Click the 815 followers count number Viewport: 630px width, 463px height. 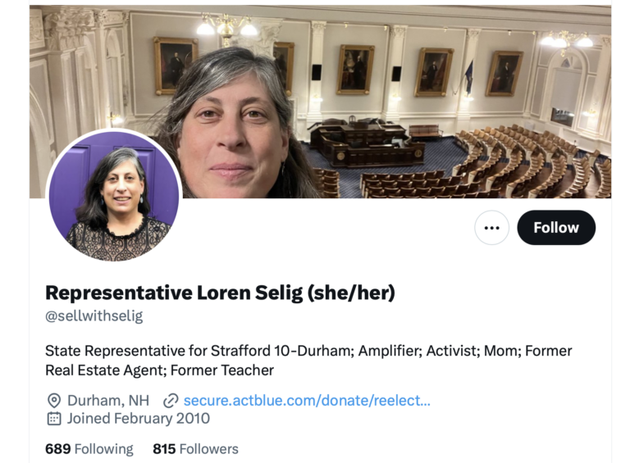pyautogui.click(x=164, y=449)
